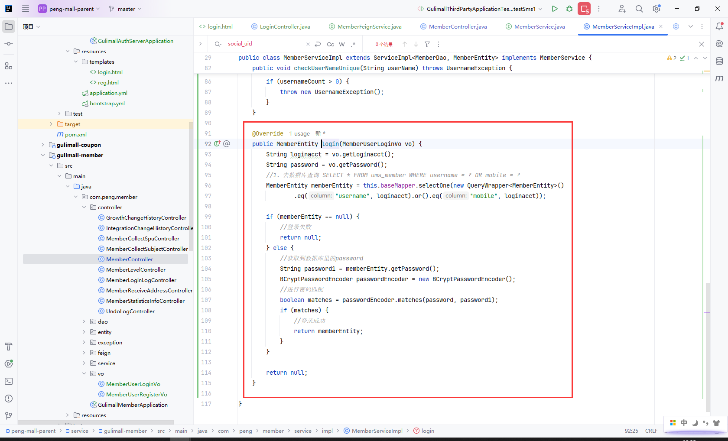Toggle the replace field expand arrow
Screen dimensions: 728x441
click(x=200, y=44)
